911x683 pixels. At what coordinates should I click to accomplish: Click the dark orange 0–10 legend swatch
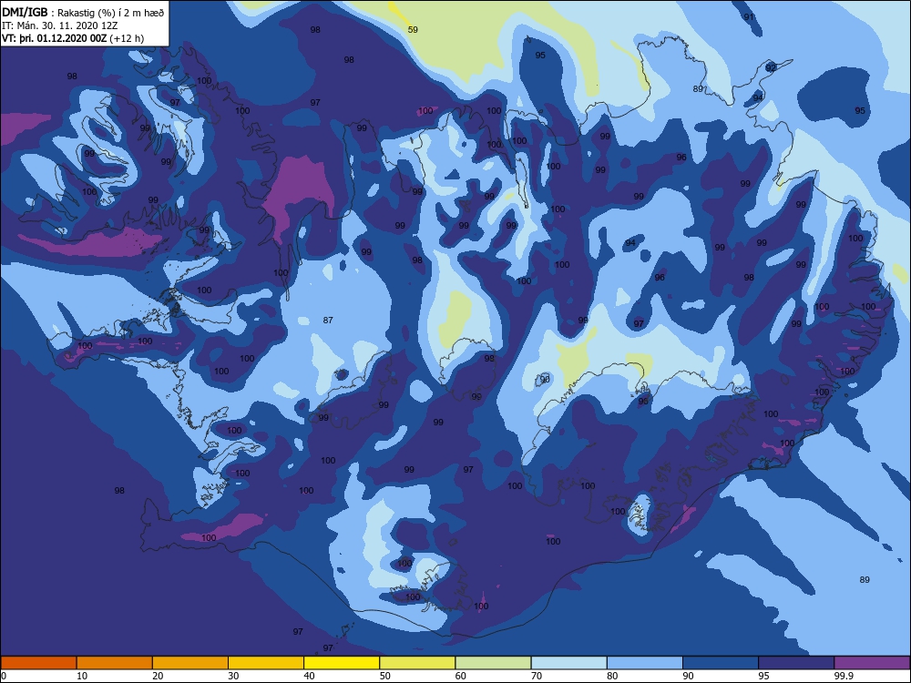coord(38,663)
